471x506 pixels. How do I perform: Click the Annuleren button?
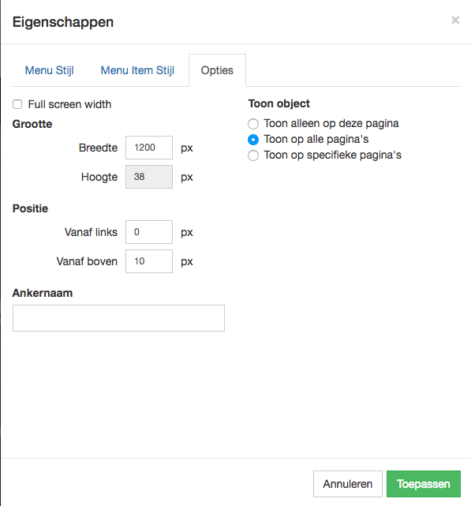click(x=348, y=484)
